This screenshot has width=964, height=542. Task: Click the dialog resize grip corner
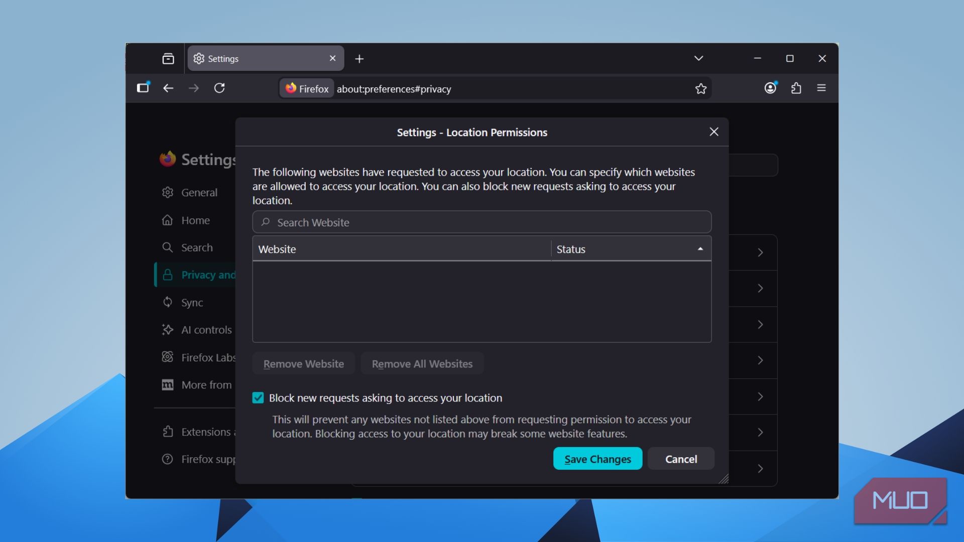coord(724,479)
